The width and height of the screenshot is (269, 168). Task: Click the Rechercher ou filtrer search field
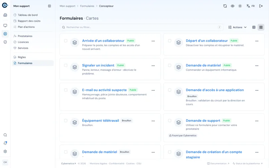click(142, 27)
